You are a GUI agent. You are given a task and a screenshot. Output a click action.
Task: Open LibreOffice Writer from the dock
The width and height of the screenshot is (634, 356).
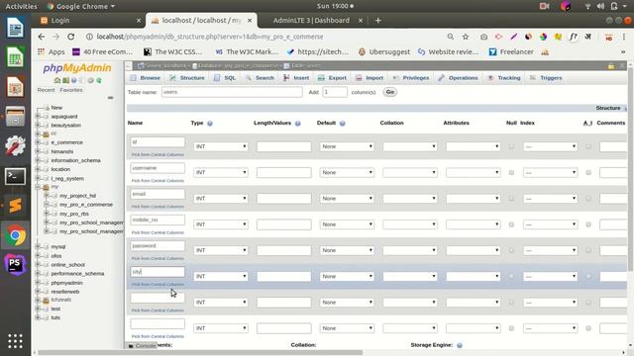(15, 29)
